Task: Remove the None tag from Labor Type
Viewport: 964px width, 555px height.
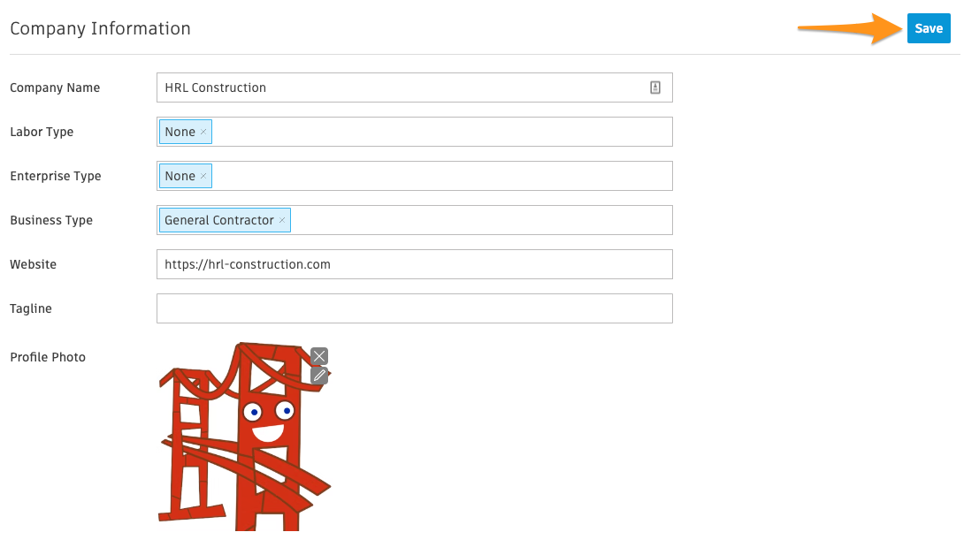Action: pyautogui.click(x=203, y=132)
